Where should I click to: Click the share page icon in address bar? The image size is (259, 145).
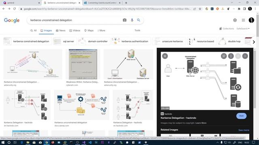click(194, 9)
